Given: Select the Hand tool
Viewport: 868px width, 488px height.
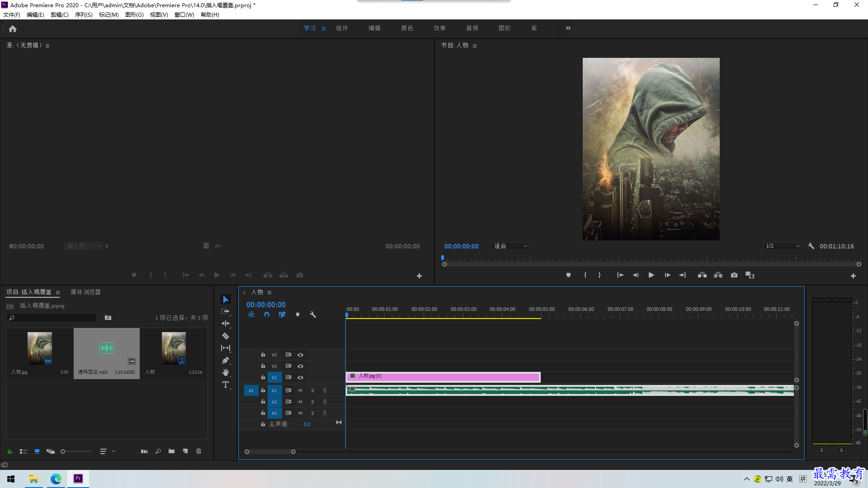Looking at the screenshot, I should 226,372.
